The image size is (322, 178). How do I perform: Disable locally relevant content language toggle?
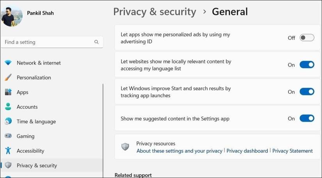tap(307, 65)
